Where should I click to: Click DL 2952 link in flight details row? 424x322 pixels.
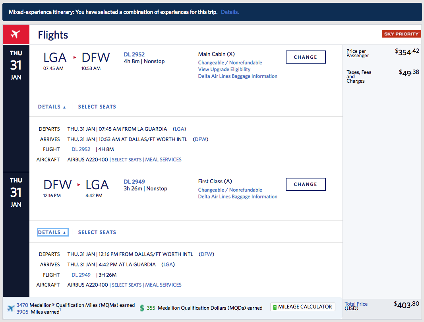(81, 149)
